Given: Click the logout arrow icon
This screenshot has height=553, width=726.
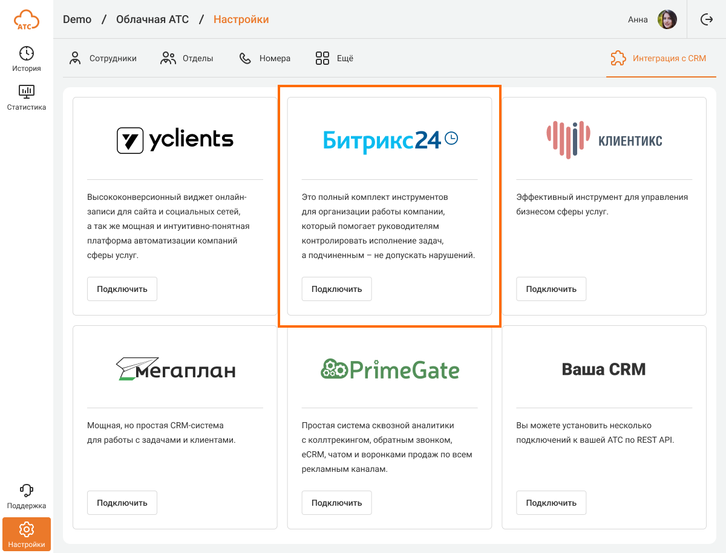Looking at the screenshot, I should (707, 19).
